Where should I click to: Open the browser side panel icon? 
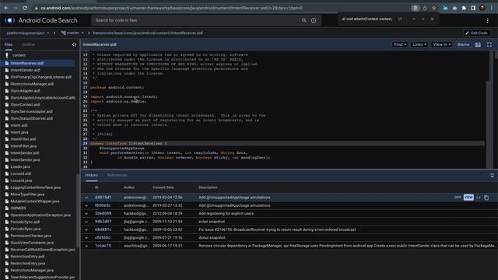tap(473, 9)
